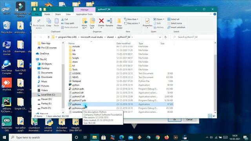Image resolution: width=251 pixels, height=141 pixels.
Task: Sort by the Date modified column header
Action: pos(123,43)
